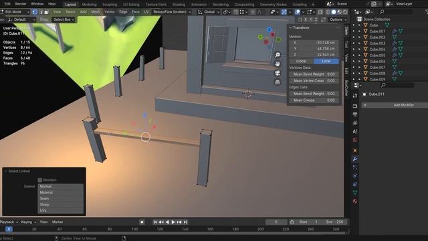
Task: Open the Options dropdown
Action: (338, 19)
